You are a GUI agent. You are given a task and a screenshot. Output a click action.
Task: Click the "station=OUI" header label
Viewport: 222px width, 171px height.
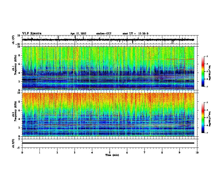[x=104, y=34]
